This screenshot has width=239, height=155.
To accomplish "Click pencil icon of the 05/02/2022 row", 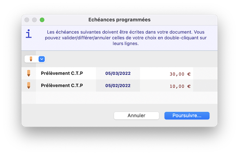I will coord(29,86).
